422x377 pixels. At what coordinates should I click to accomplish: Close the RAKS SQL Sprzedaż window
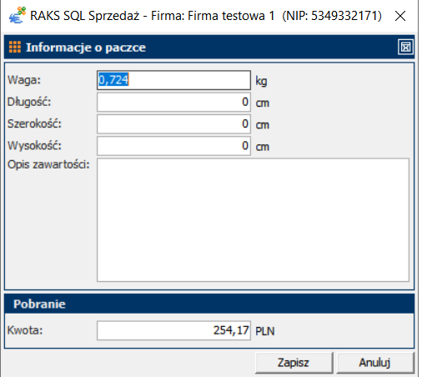[400, 16]
